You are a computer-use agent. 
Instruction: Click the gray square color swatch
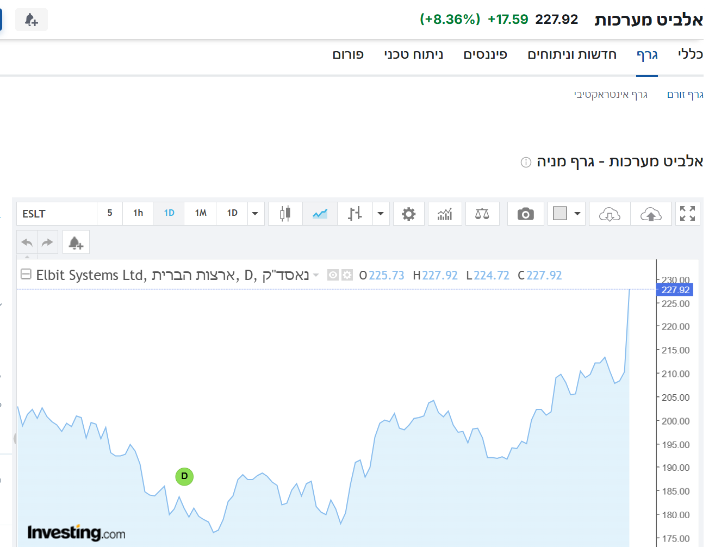(559, 213)
